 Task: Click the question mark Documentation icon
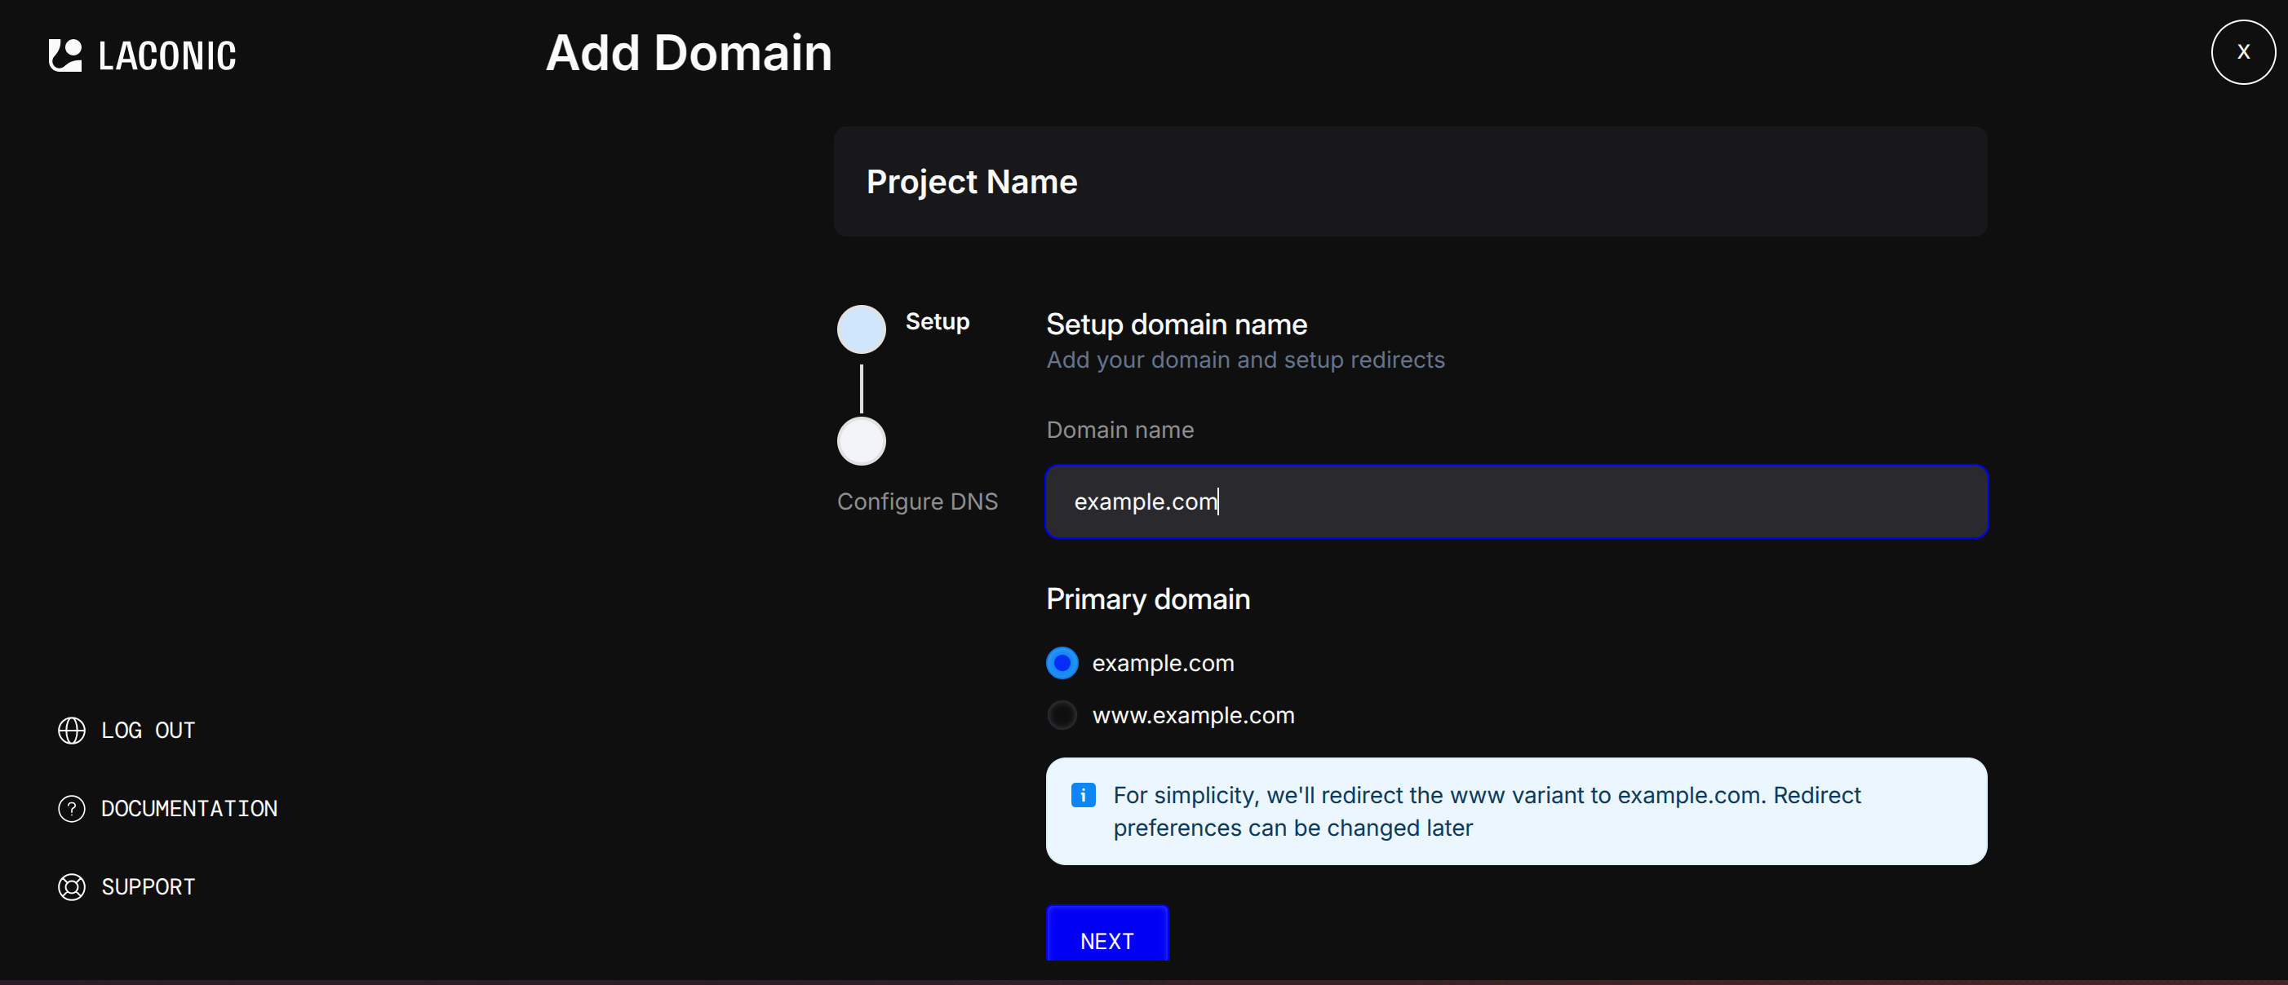pos(71,808)
